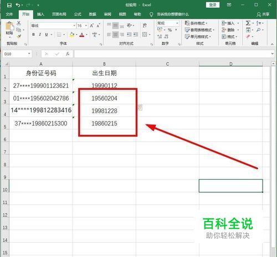
Task: Click the Name Box showing D10
Action: point(17,54)
